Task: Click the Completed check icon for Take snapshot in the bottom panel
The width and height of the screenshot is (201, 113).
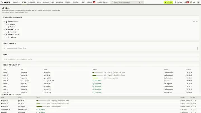Action: coord(37,110)
